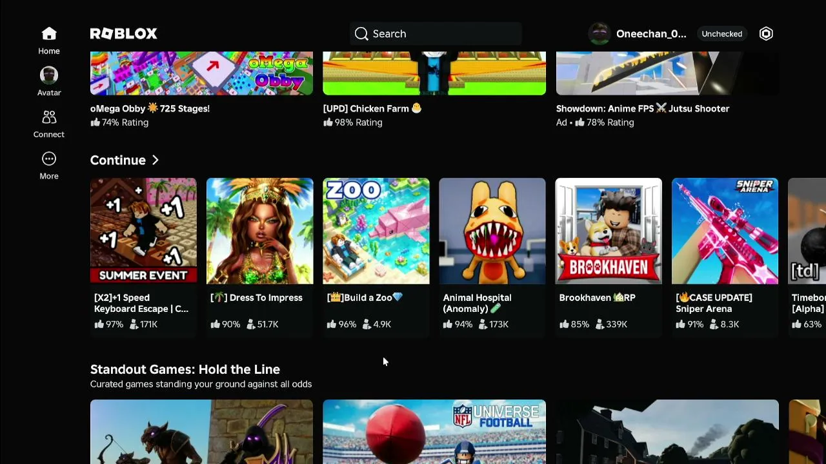Click the Build a Zoo title text
This screenshot has width=826, height=464.
(x=365, y=298)
